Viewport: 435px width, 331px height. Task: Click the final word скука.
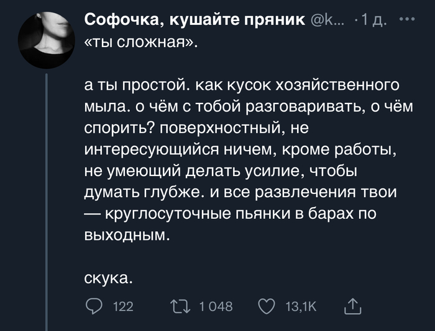[108, 278]
